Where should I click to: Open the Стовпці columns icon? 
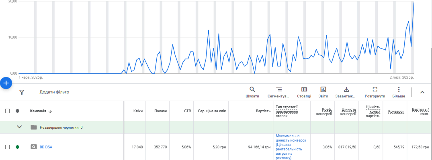304,89
